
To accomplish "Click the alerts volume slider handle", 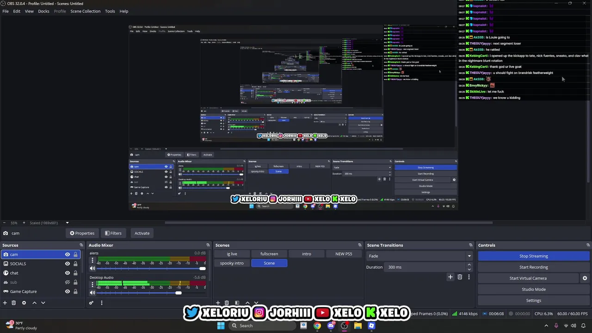I will [x=202, y=268].
